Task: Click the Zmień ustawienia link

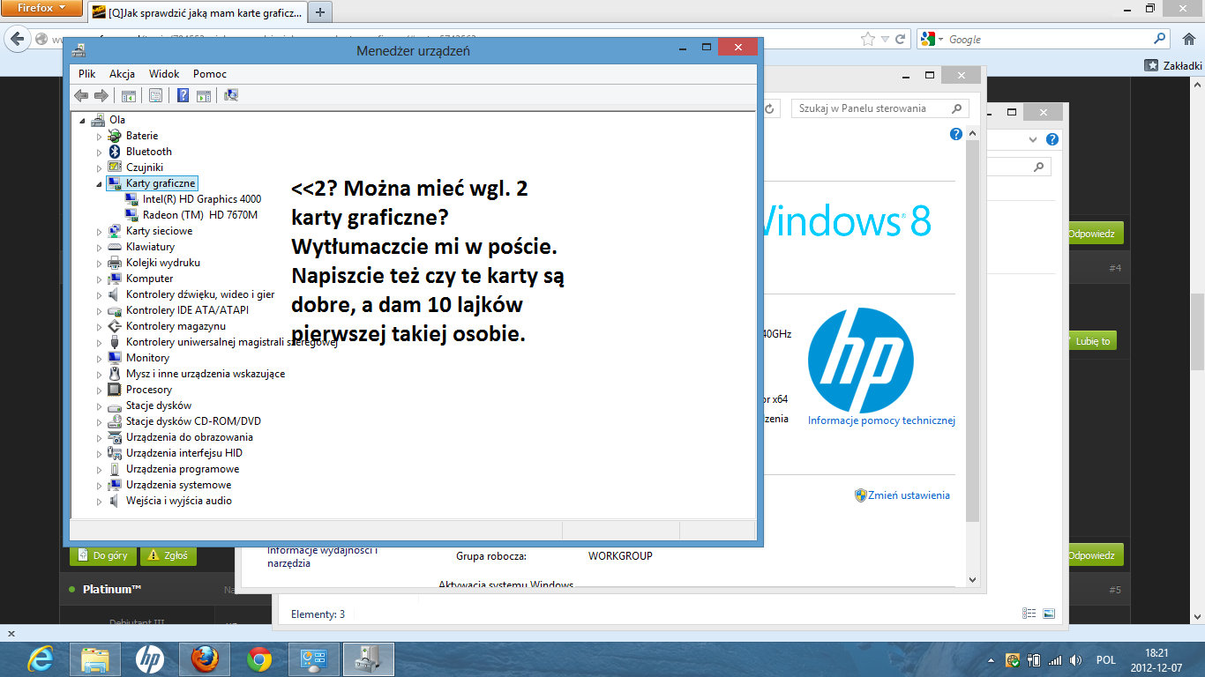Action: click(909, 495)
